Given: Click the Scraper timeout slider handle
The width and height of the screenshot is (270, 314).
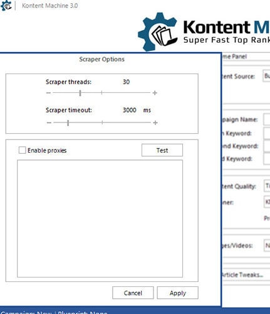Looking at the screenshot, I should pos(68,122).
